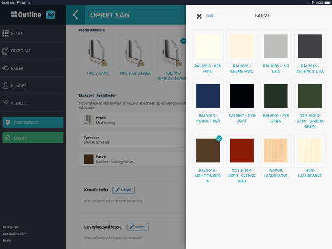
Task: Click the brown Farve swatch thumbnail
Action: 88,159
